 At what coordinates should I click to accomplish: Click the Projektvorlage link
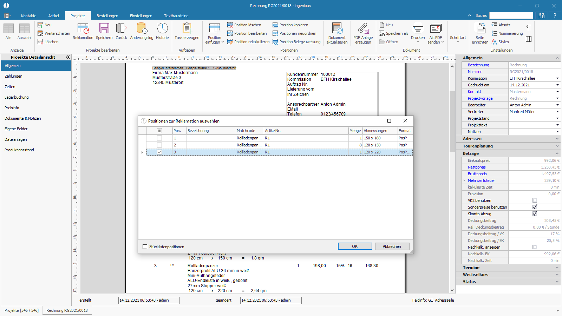[480, 98]
